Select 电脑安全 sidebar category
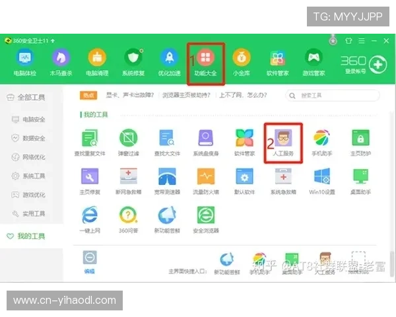The width and height of the screenshot is (396, 317). coord(28,120)
